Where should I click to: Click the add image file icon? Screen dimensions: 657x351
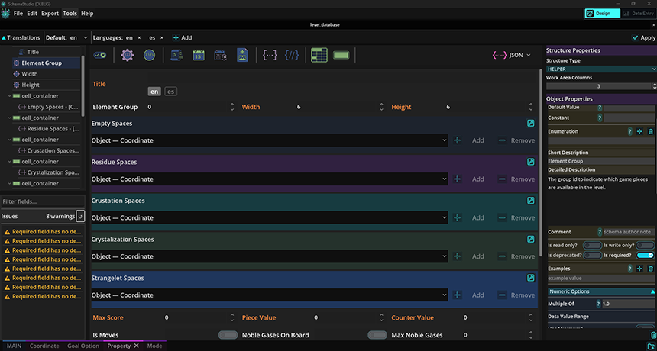(242, 55)
